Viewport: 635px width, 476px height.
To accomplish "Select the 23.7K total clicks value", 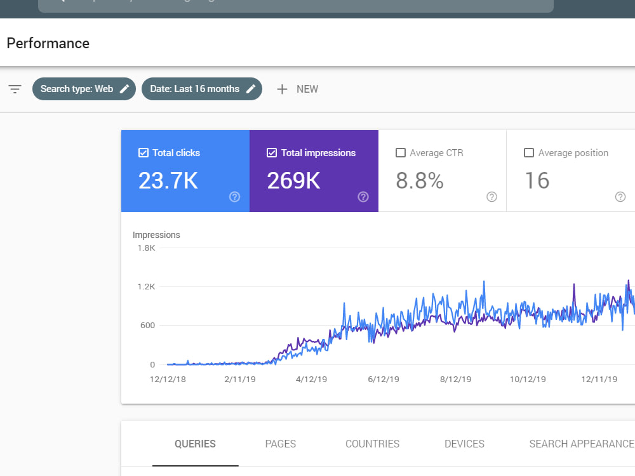I will point(168,180).
